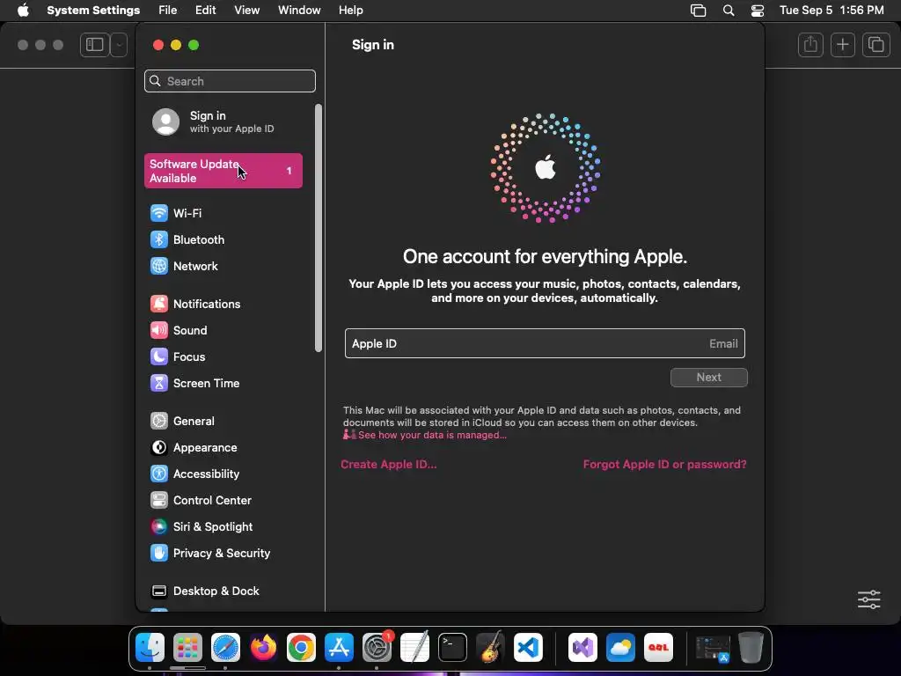This screenshot has height=676, width=901.
Task: Open Spotlight search in menu bar
Action: point(729,11)
